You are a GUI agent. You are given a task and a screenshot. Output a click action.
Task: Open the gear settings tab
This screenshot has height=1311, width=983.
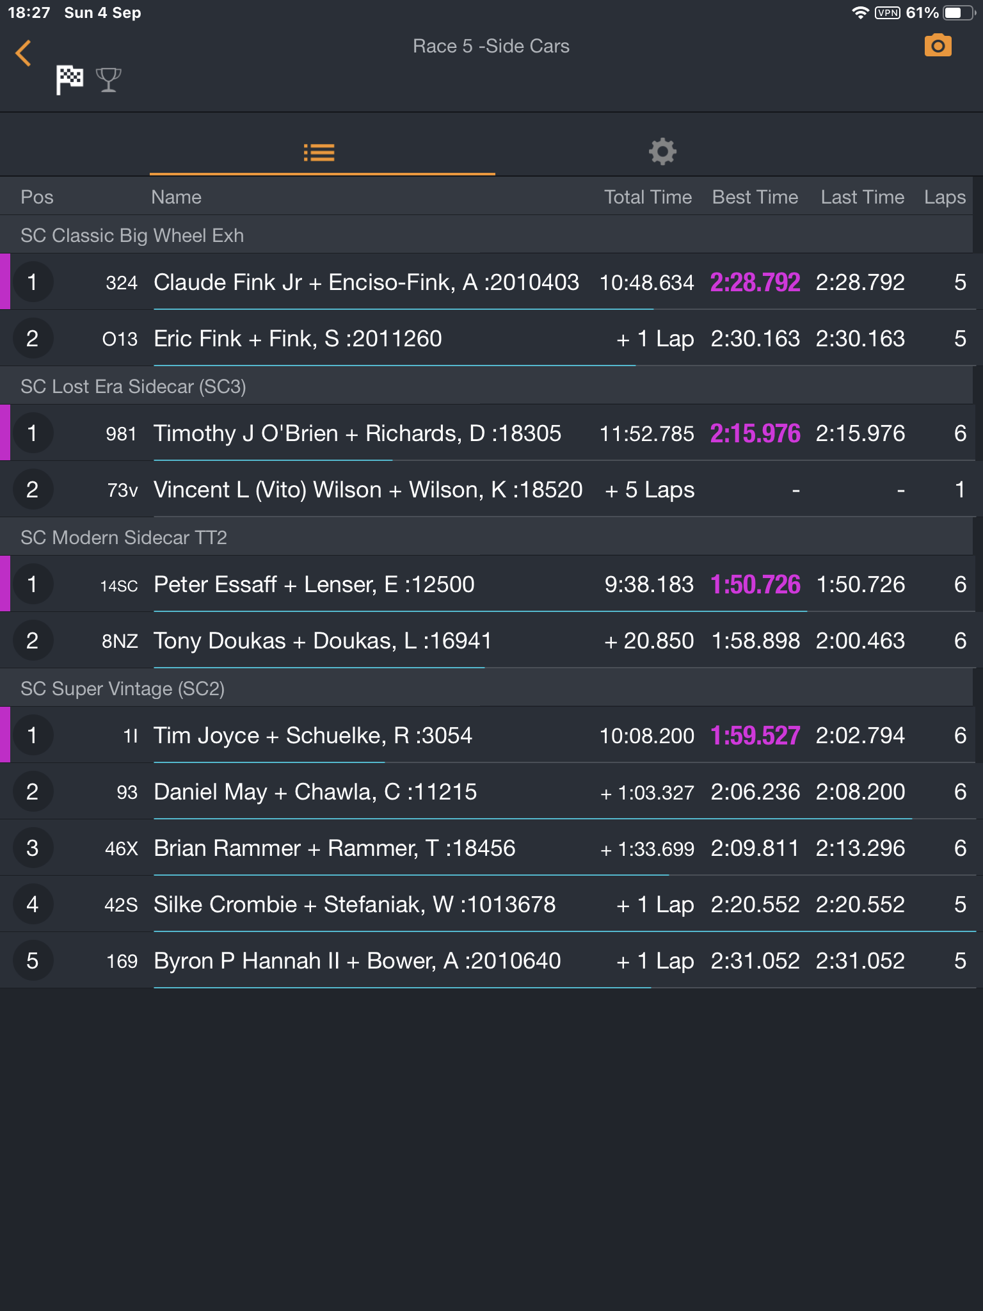[x=662, y=152]
